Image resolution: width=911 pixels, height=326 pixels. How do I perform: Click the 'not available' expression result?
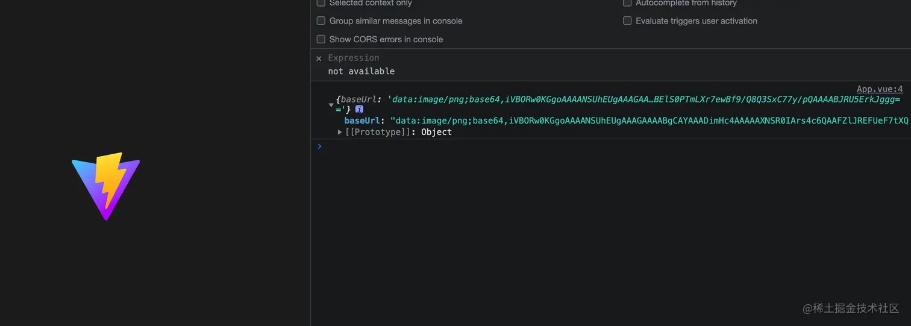click(x=361, y=71)
